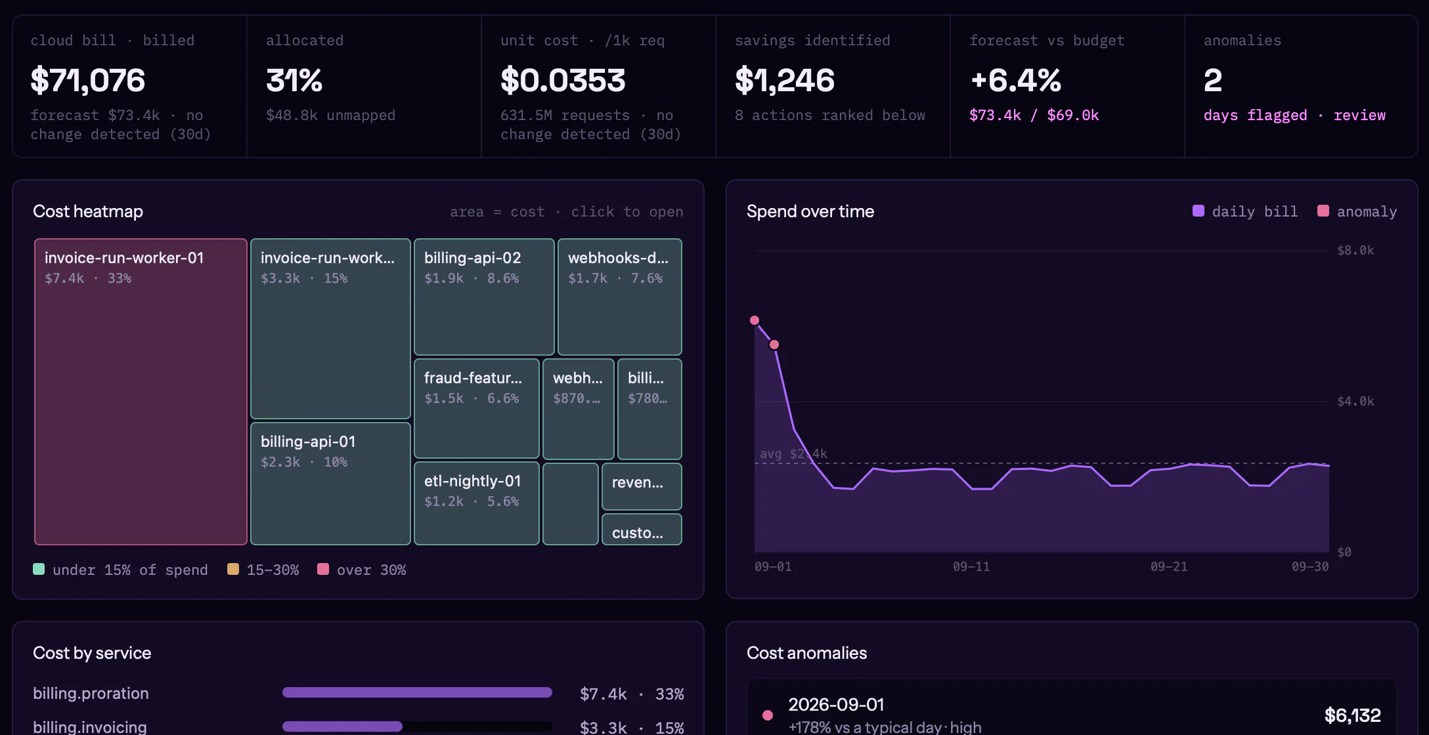Viewport: 1429px width, 735px height.
Task: Click the 09-11 x-axis date label
Action: (971, 566)
